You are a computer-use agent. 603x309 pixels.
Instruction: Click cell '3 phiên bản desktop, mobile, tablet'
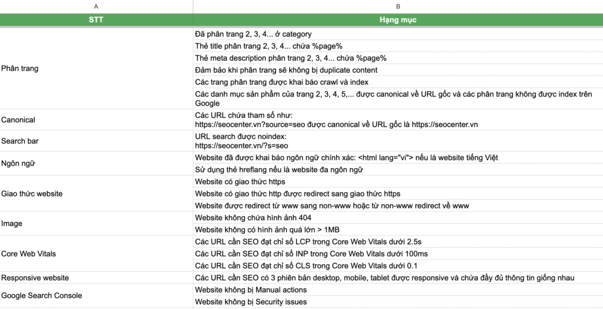pyautogui.click(x=398, y=277)
